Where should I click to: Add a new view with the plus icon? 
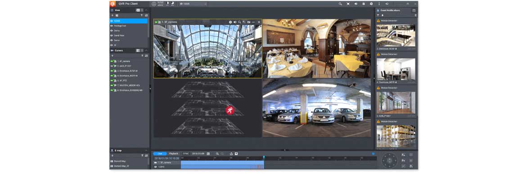[112, 15]
